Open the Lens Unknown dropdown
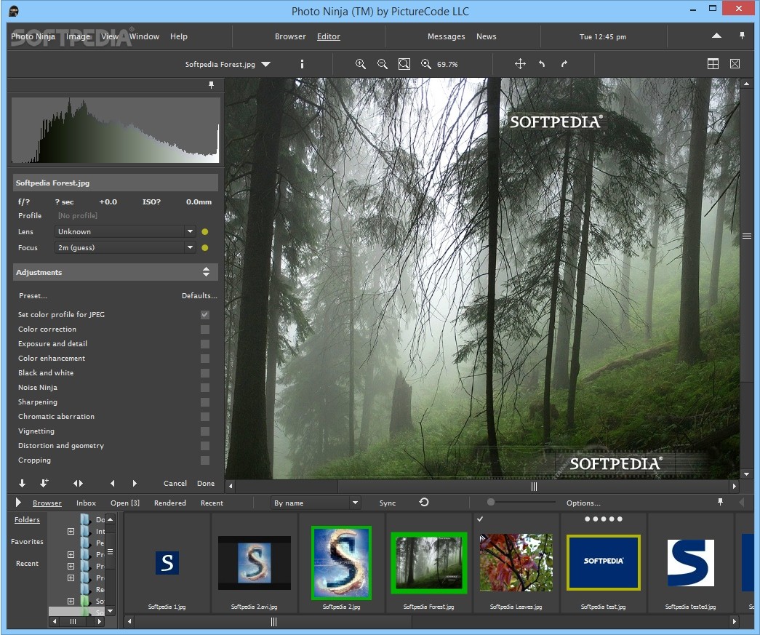The image size is (760, 635). click(190, 232)
